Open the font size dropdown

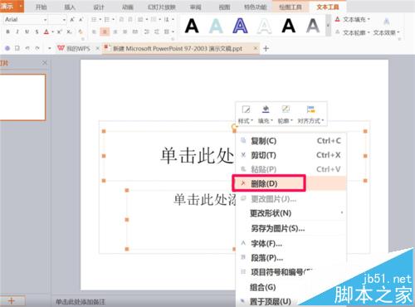tap(64, 20)
